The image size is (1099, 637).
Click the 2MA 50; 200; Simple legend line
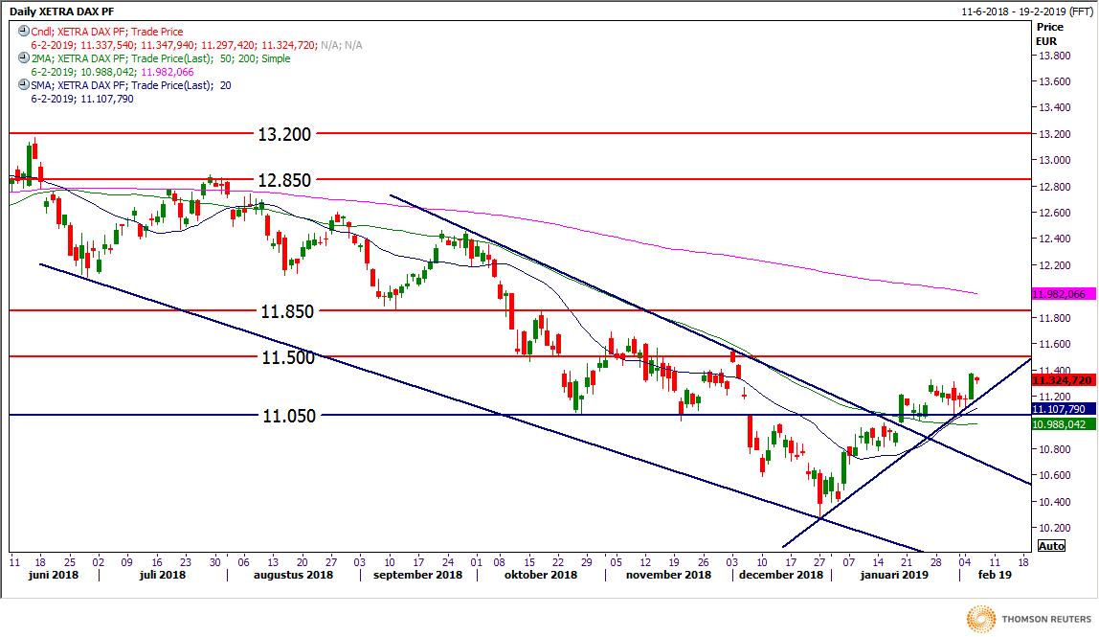(x=161, y=59)
